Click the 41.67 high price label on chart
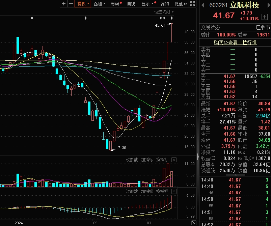 (x=160, y=25)
